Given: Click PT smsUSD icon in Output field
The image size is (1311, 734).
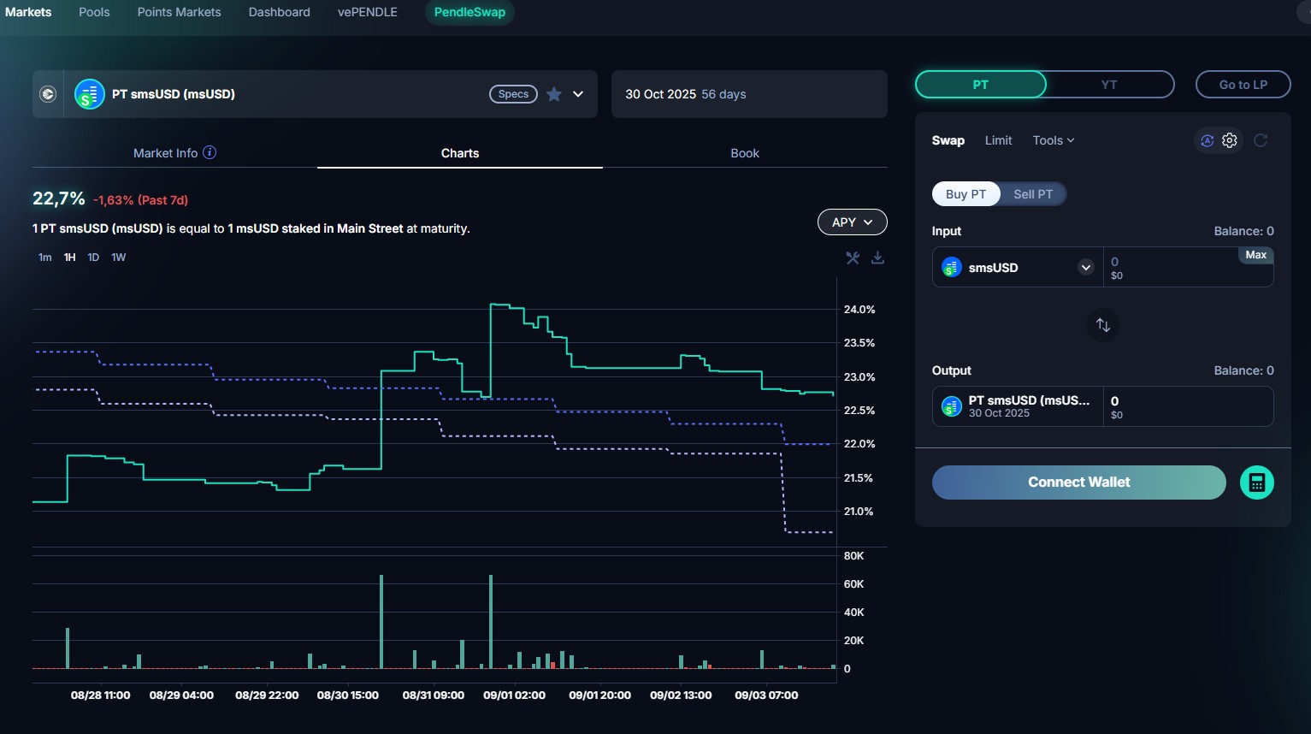Looking at the screenshot, I should (x=951, y=406).
